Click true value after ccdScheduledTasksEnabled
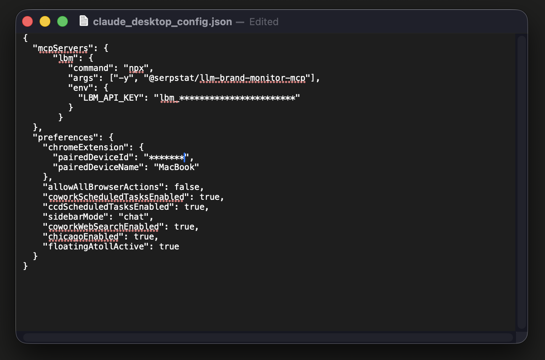This screenshot has width=545, height=360. tap(194, 207)
